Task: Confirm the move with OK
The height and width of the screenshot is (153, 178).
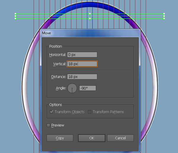Action: click(x=92, y=138)
